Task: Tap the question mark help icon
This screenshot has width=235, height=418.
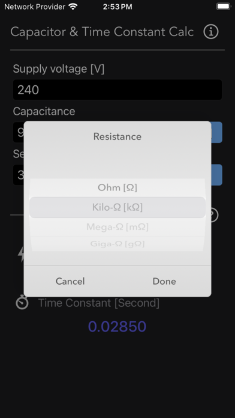Action: (214, 215)
